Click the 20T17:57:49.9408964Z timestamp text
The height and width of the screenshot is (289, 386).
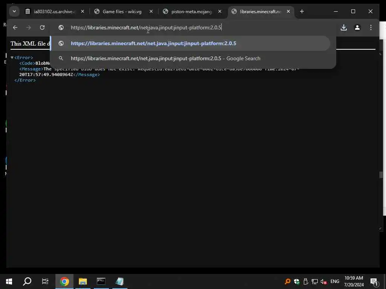[46, 75]
